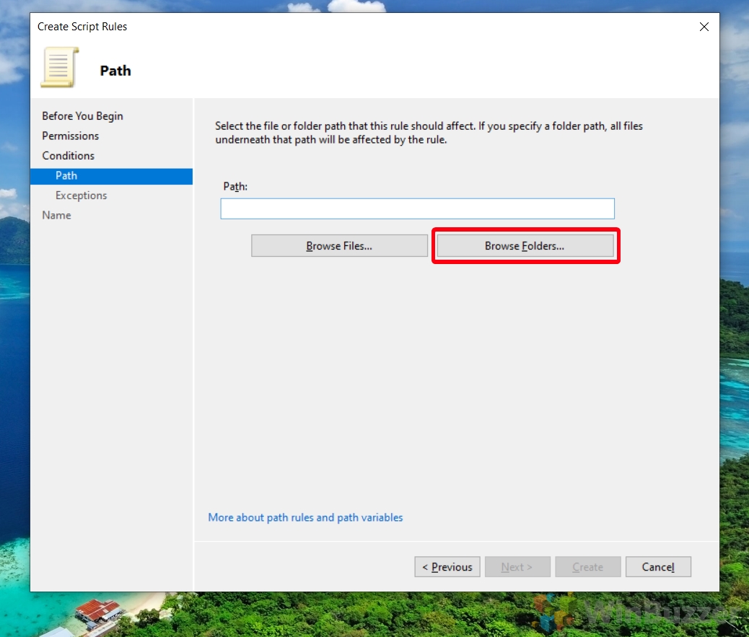Cancel the Create Script Rules wizard

(658, 567)
